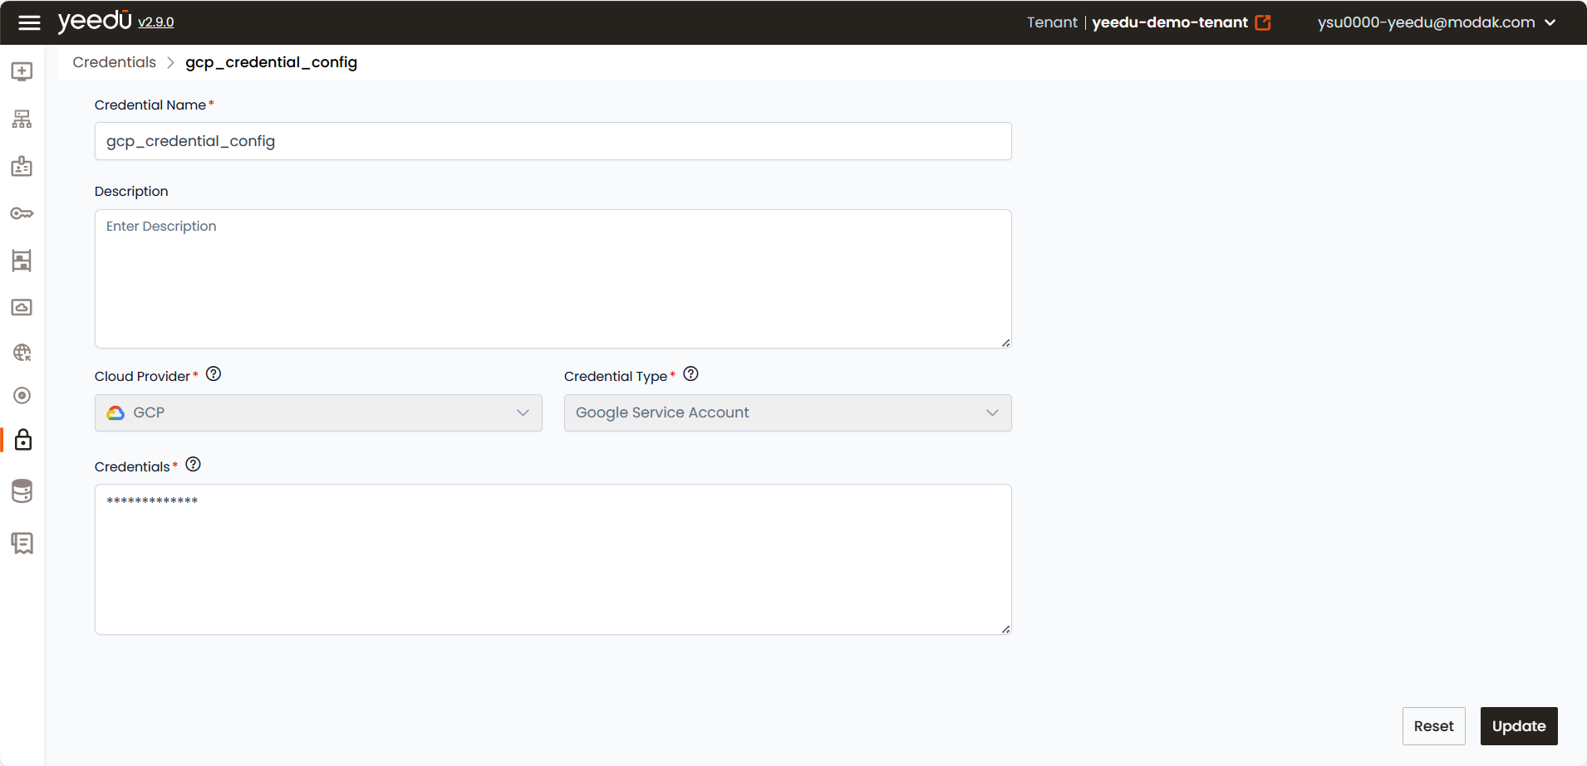Image resolution: width=1587 pixels, height=766 pixels.
Task: Show Cloud Provider help tooltip icon
Action: [214, 373]
